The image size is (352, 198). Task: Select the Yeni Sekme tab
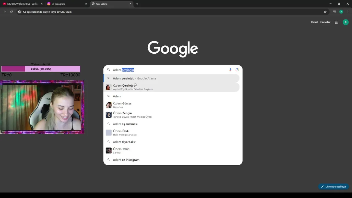(111, 4)
